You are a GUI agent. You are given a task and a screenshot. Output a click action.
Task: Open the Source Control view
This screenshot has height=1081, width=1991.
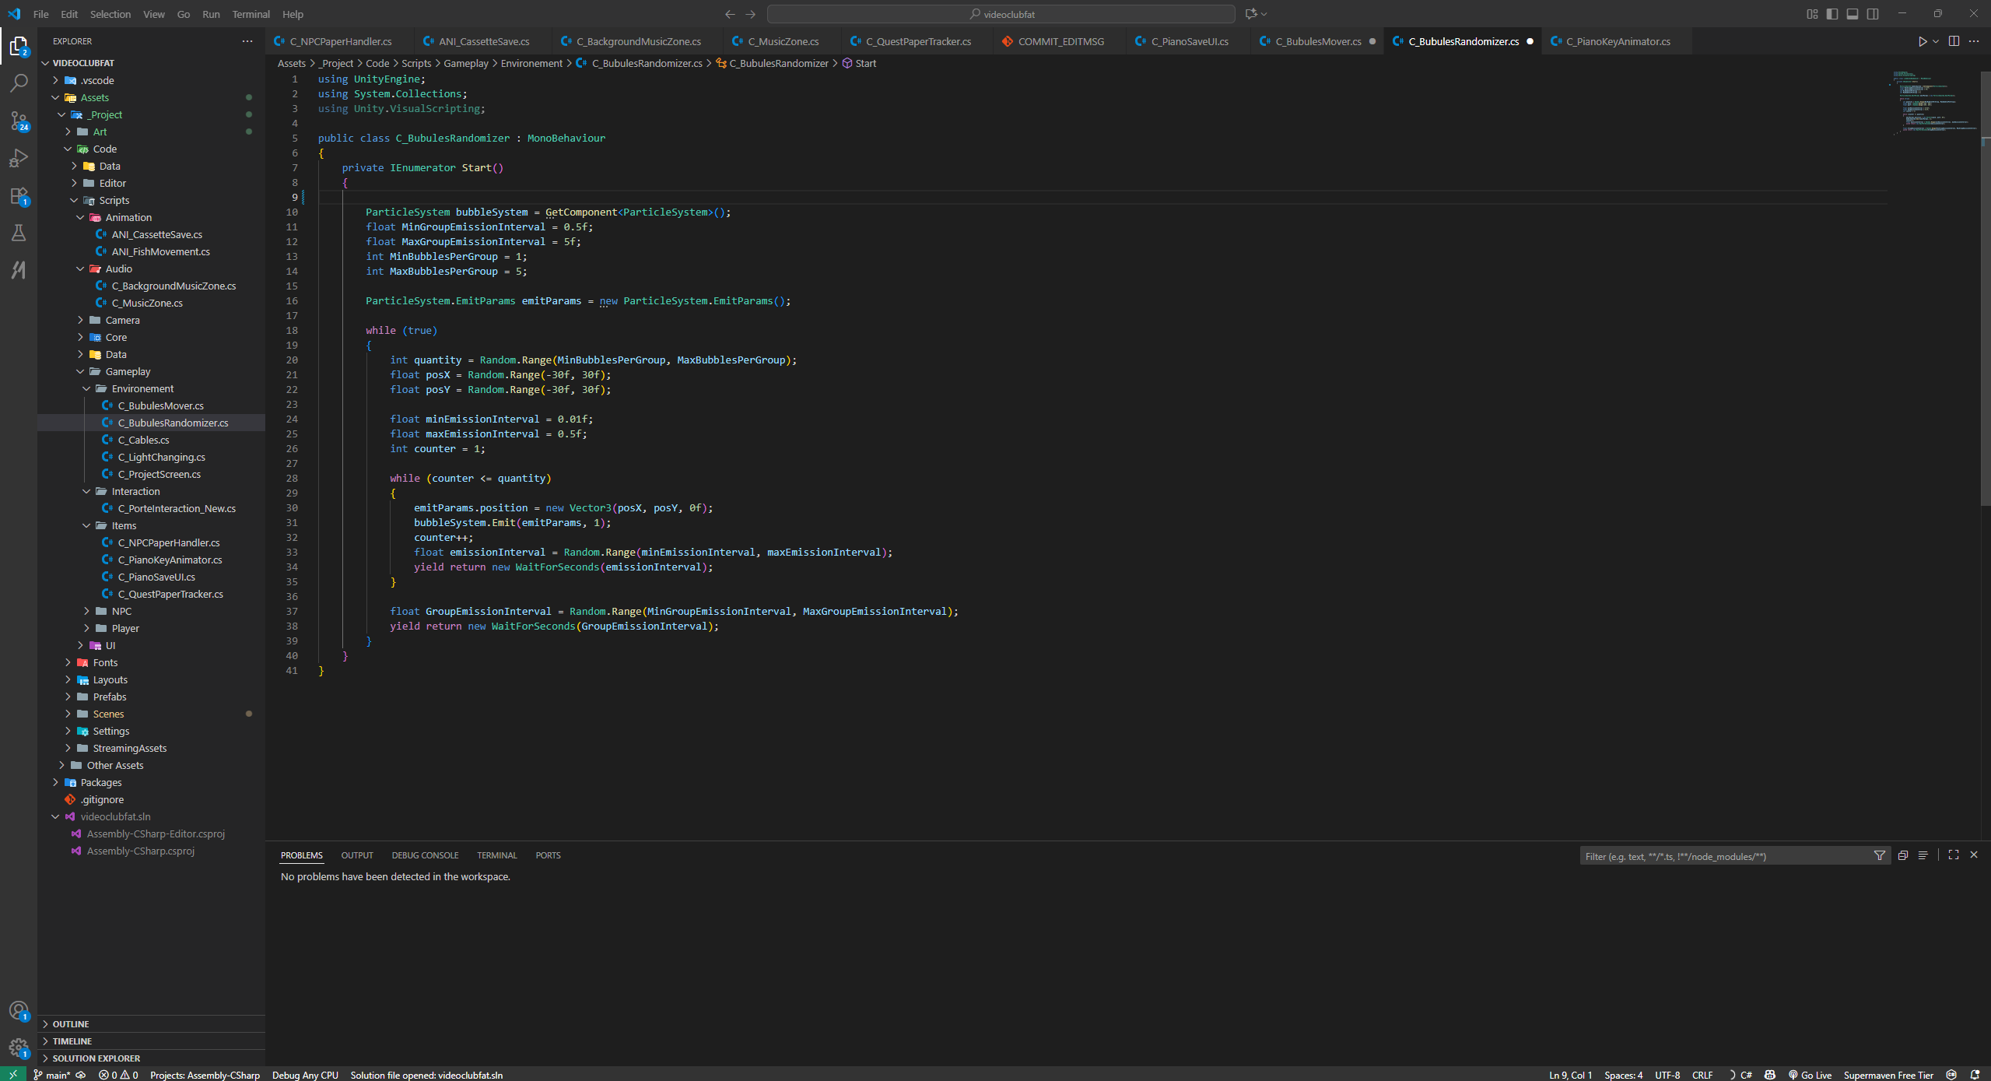[19, 120]
